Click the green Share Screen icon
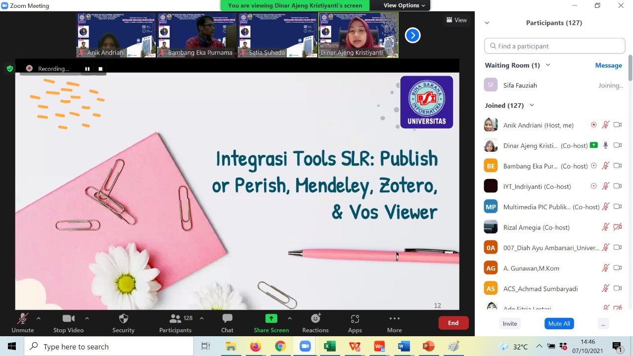Viewport: 633px width, 356px height. (x=271, y=318)
